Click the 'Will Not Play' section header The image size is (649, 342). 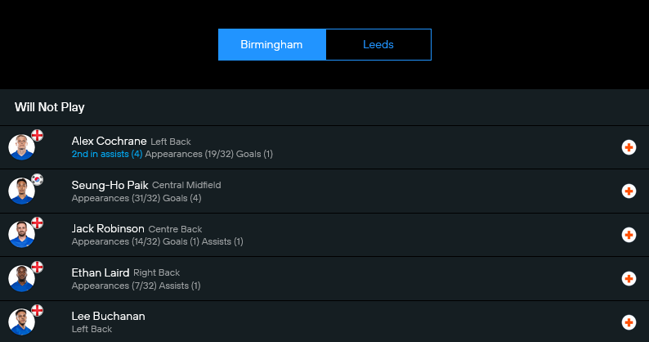[50, 107]
